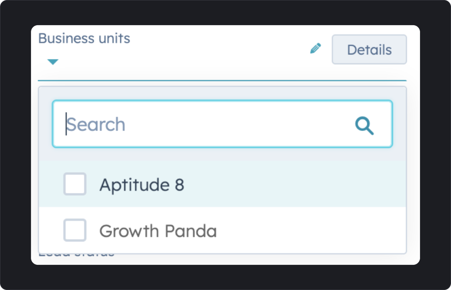Open the Details panel

[x=369, y=49]
